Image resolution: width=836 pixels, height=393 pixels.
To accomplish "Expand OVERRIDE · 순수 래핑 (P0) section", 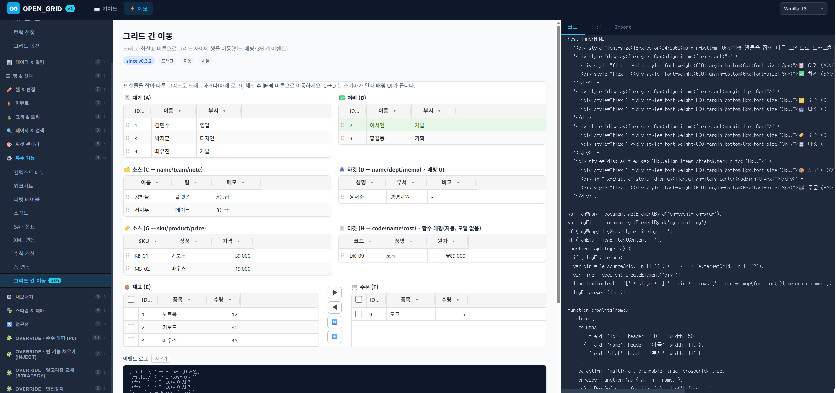I will [x=56, y=338].
